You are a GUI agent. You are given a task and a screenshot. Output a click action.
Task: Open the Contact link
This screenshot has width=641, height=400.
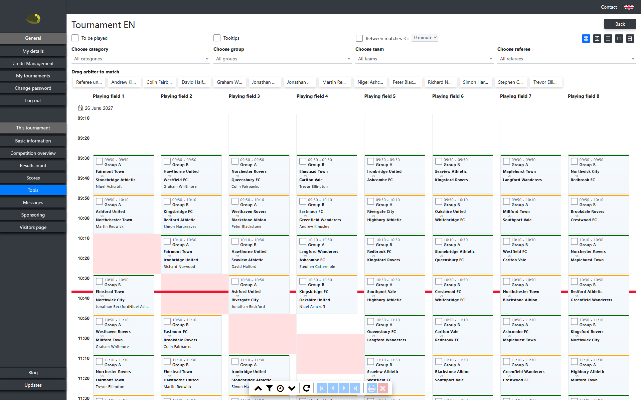pos(609,7)
